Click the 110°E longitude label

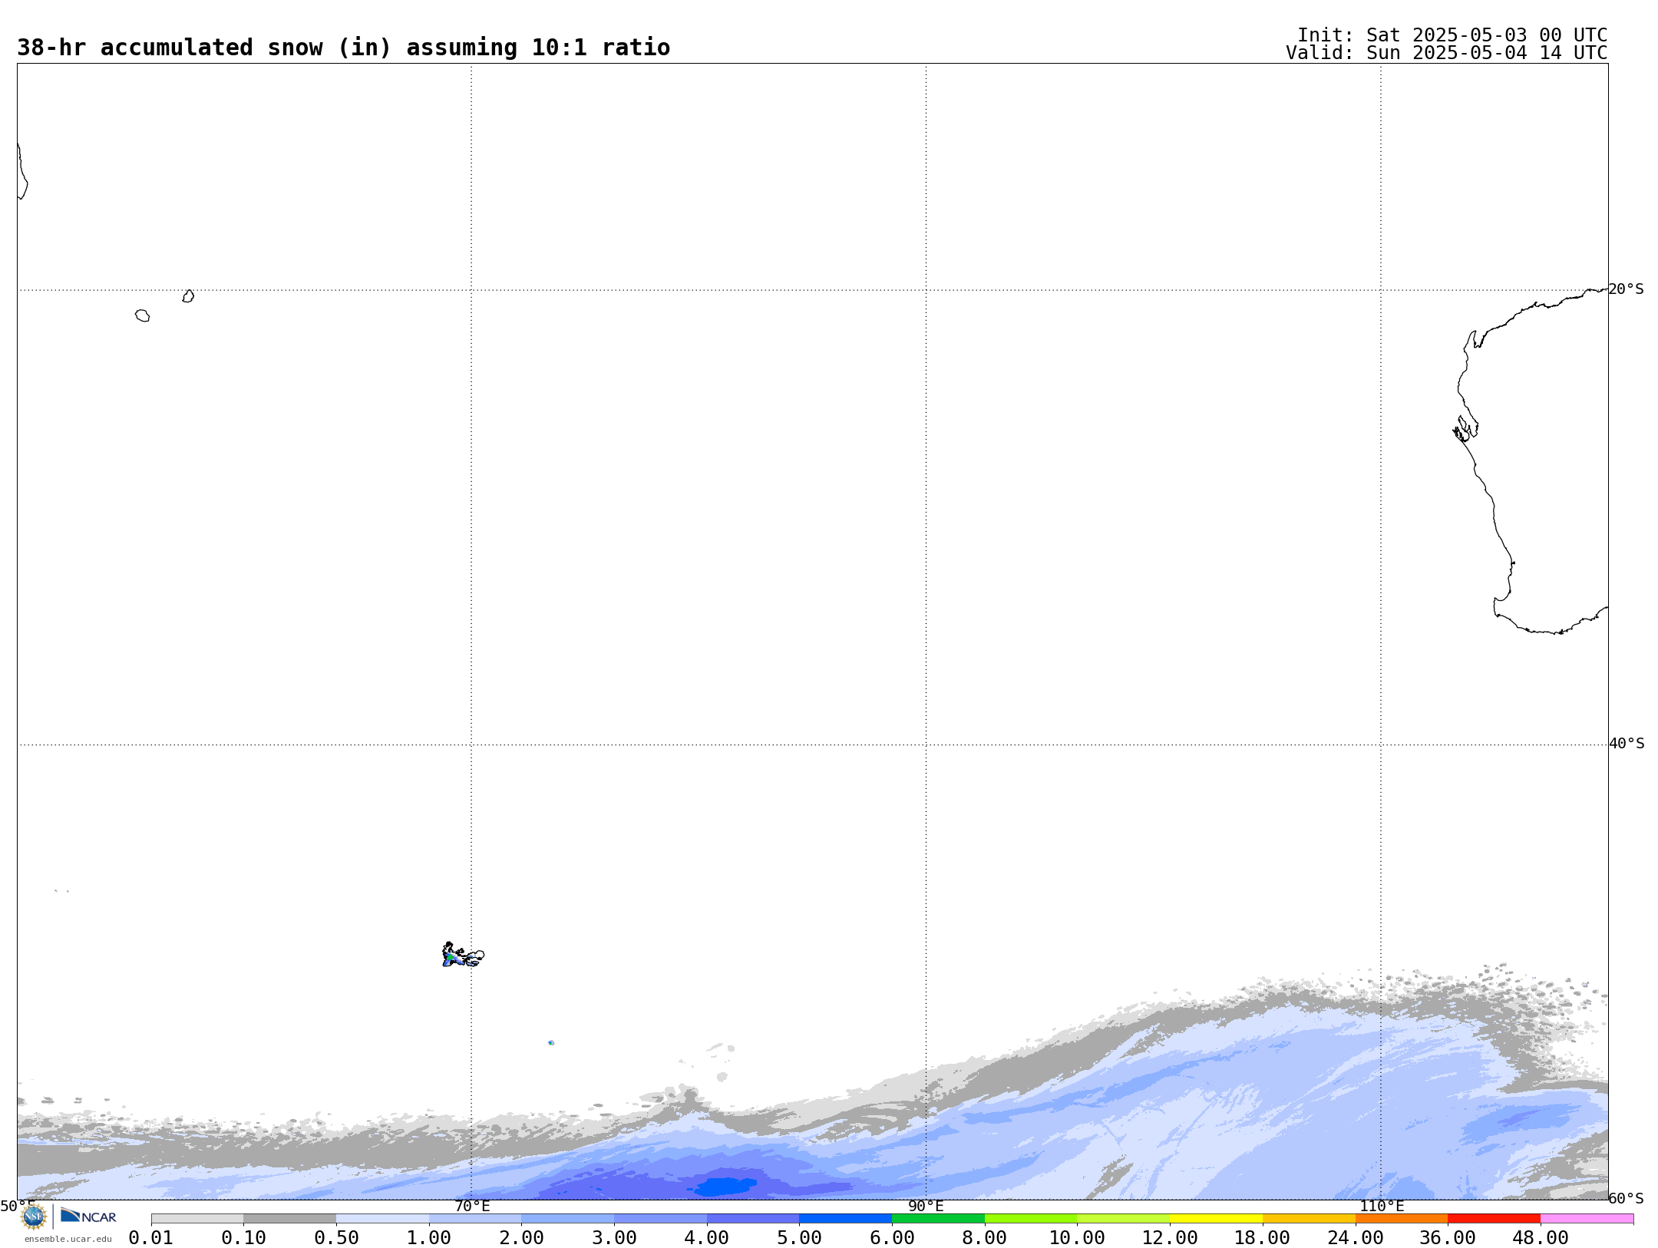pyautogui.click(x=1382, y=1206)
